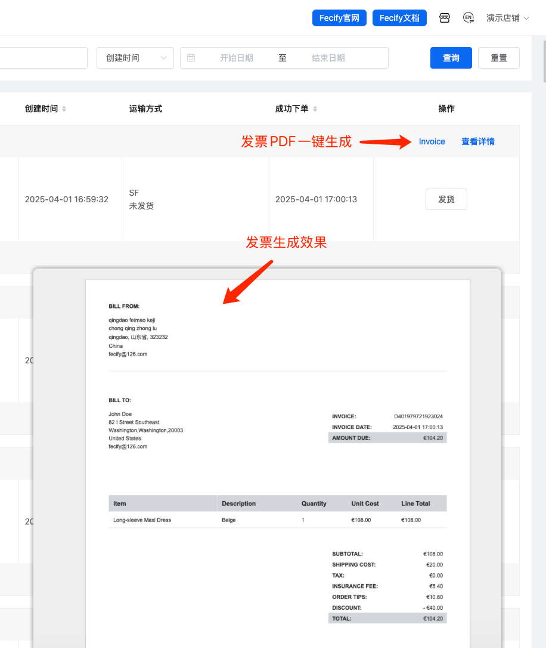The image size is (546, 648).
Task: Click the page vertical scrollbar
Action: pos(544,61)
